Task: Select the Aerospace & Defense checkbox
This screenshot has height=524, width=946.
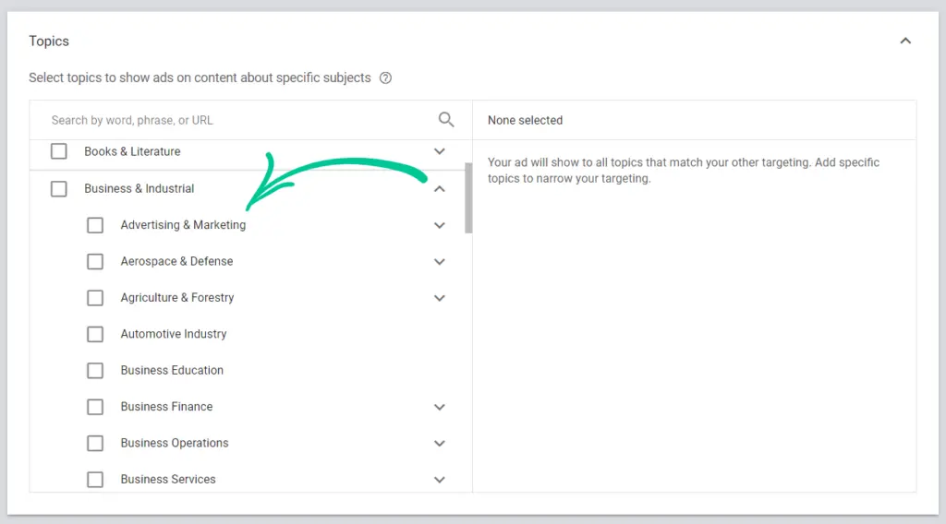Action: [95, 262]
